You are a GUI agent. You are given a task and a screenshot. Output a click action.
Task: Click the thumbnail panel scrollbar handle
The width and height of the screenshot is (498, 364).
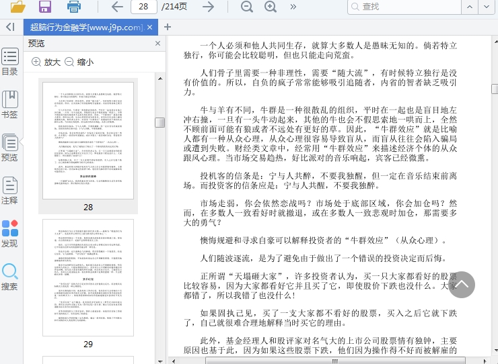click(x=160, y=122)
